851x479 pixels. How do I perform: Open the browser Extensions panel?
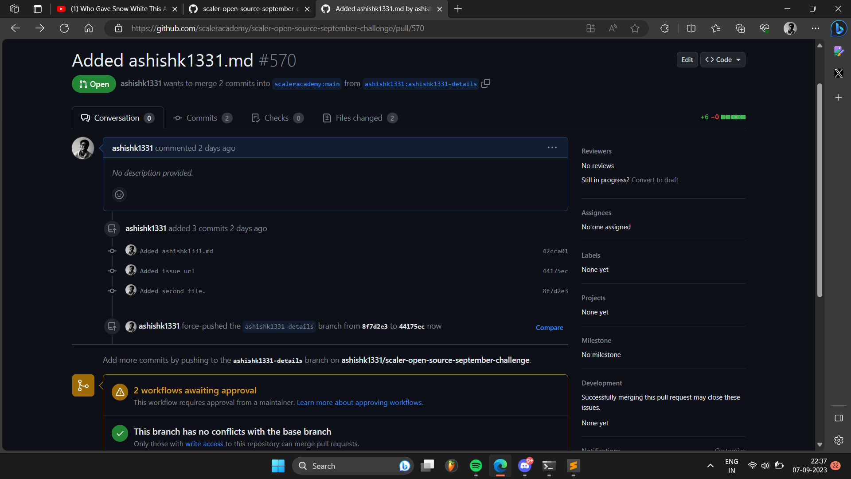[x=664, y=28]
